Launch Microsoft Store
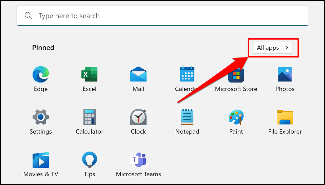The image size is (325, 185). (x=236, y=75)
